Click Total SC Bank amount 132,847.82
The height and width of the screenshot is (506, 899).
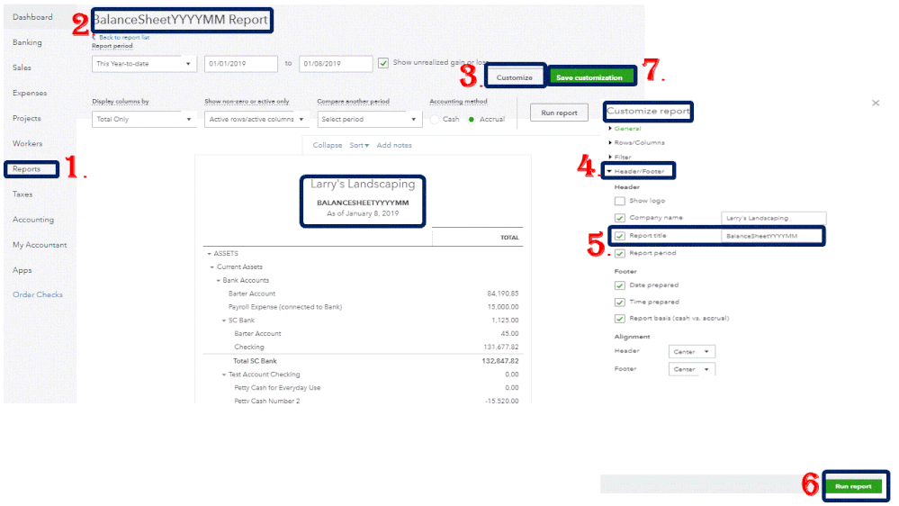[x=500, y=361]
